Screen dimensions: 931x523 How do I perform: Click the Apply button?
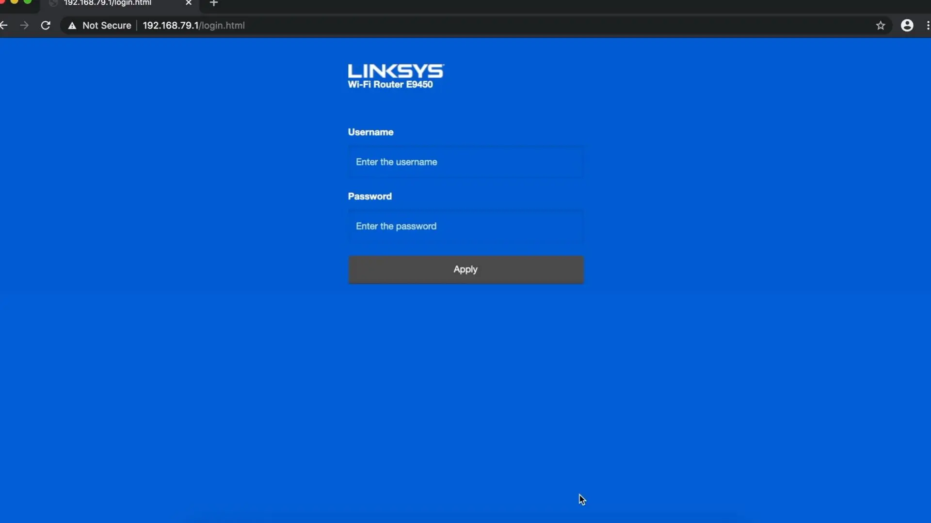pos(465,269)
